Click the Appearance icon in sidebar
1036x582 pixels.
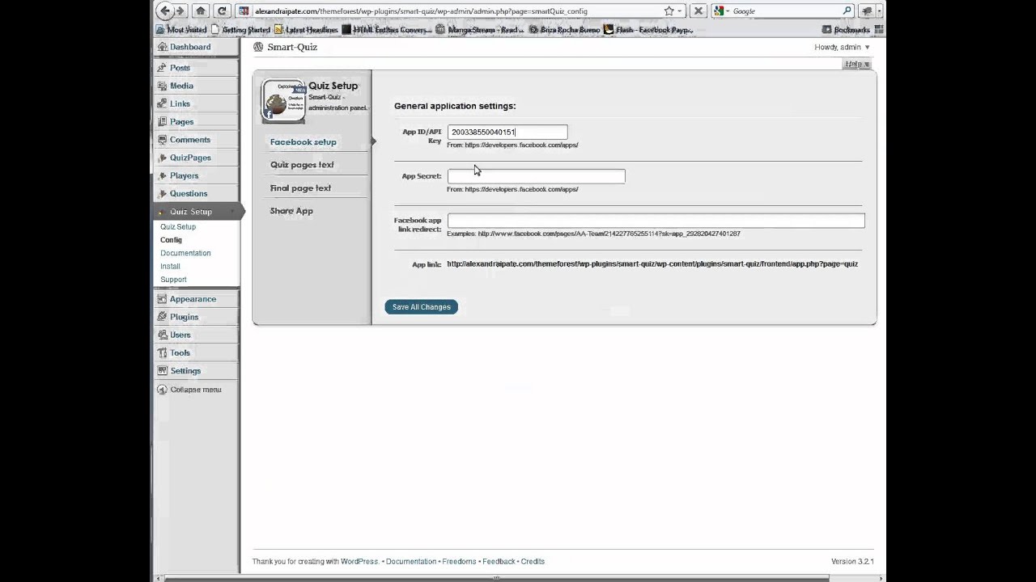click(x=163, y=299)
